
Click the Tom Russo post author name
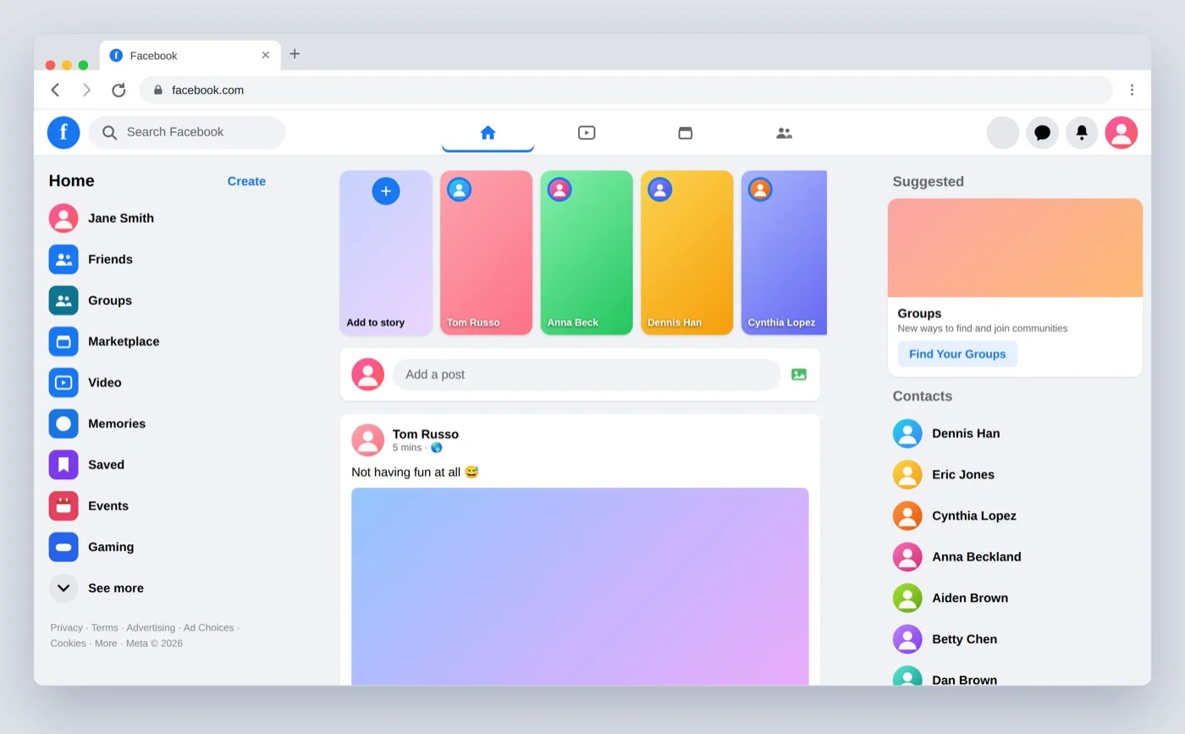[426, 434]
